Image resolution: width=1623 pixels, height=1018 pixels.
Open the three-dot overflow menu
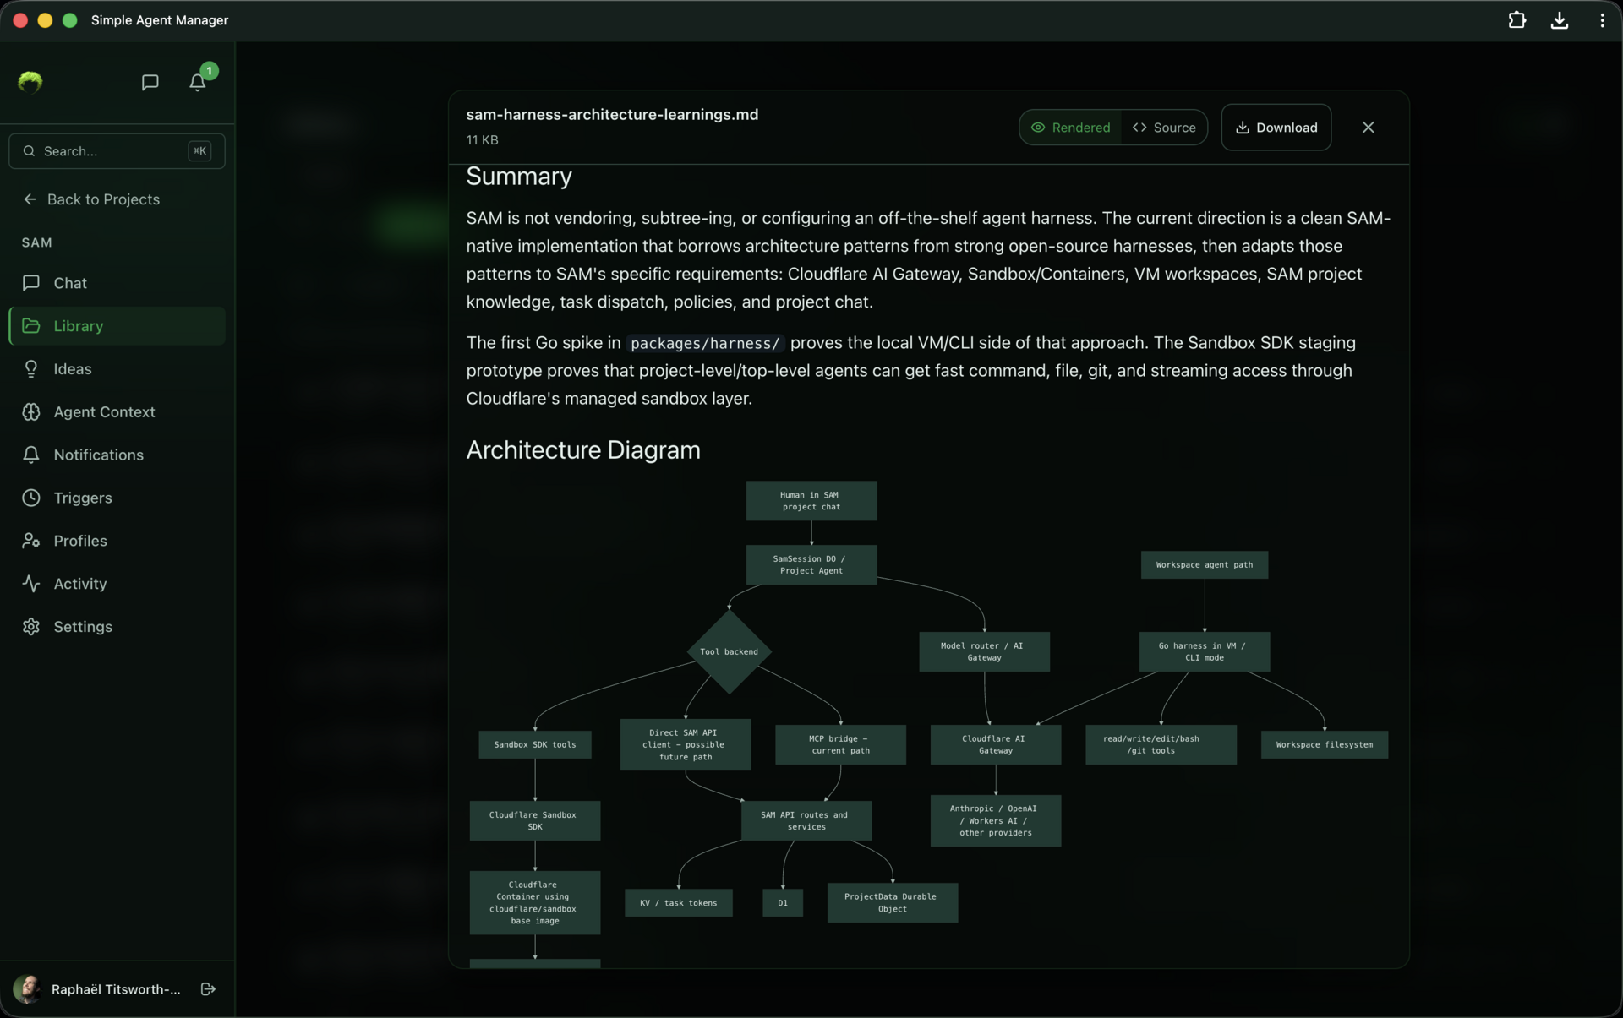pos(1602,20)
